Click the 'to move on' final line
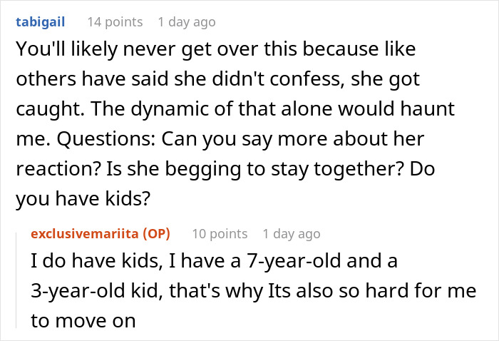The width and height of the screenshot is (499, 341). 83,321
